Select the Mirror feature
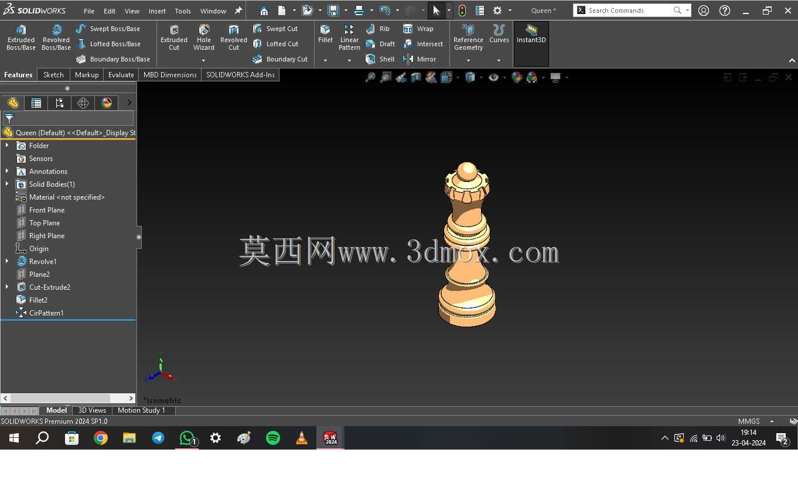This screenshot has height=504, width=798. 420,59
